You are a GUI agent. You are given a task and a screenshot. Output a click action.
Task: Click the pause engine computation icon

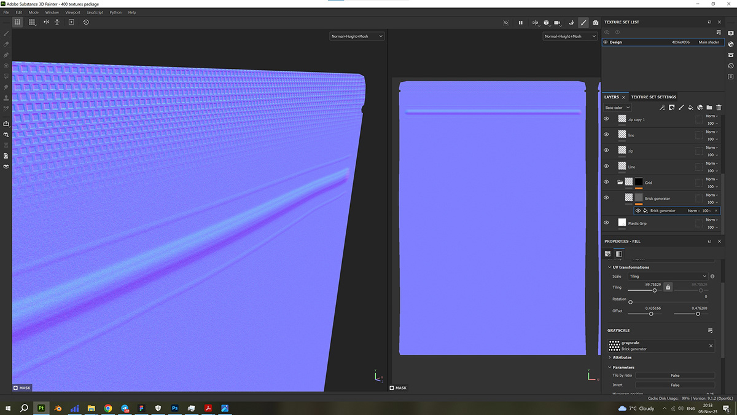520,22
